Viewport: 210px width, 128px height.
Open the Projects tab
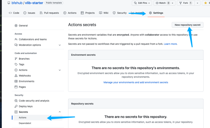88,13
